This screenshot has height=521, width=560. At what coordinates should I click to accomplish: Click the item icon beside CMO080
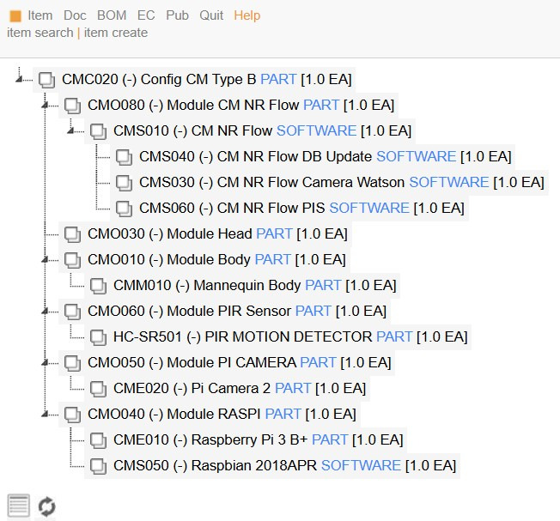coord(72,106)
